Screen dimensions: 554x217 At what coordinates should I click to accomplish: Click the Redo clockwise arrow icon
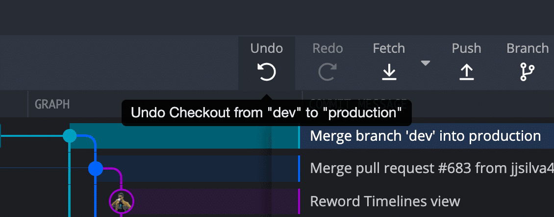327,71
